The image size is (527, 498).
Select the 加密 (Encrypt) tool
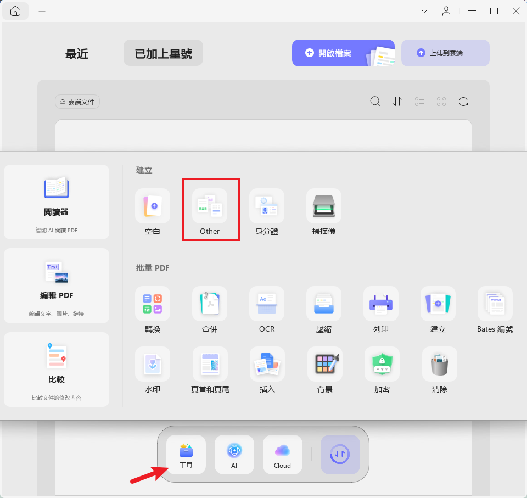380,371
